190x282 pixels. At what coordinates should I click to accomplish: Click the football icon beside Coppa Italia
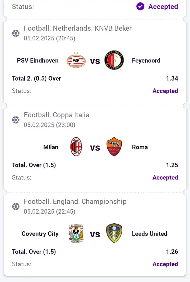click(16, 120)
